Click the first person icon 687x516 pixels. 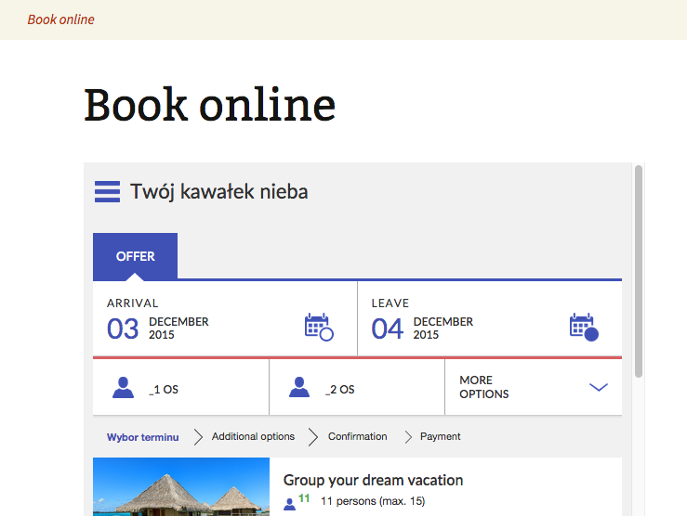click(x=123, y=388)
